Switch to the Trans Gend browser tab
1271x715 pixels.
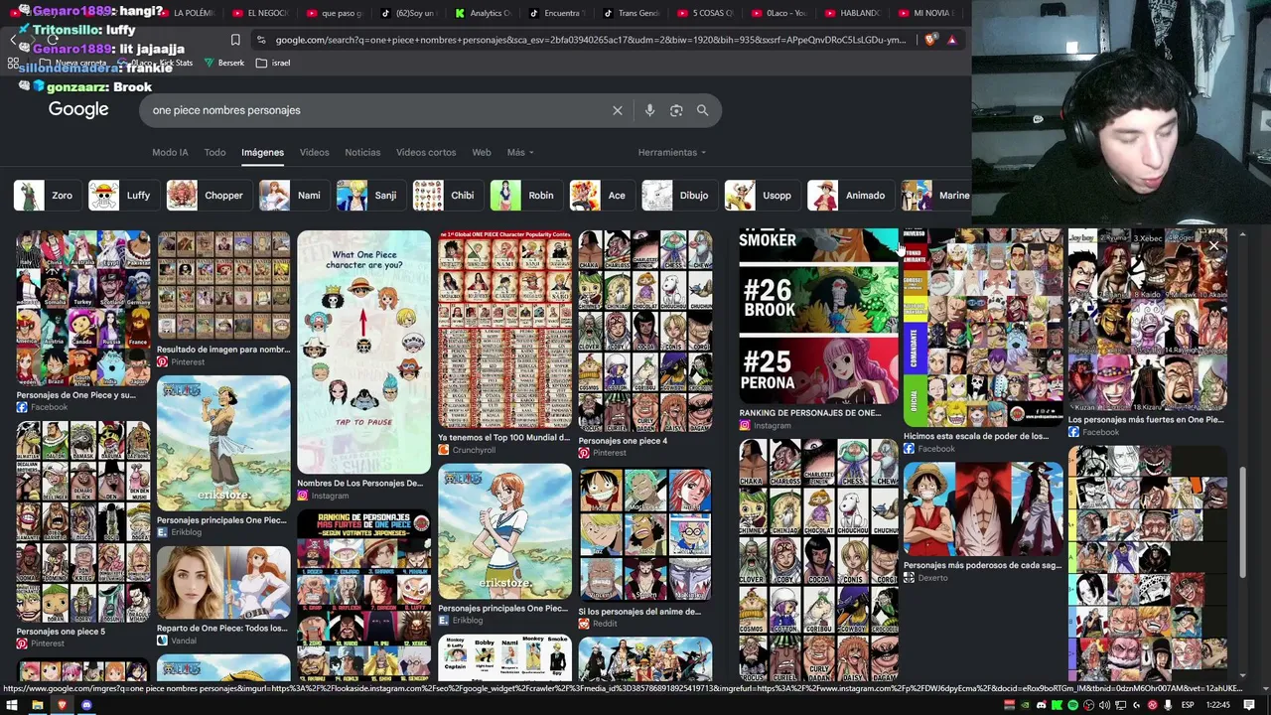[x=632, y=13]
